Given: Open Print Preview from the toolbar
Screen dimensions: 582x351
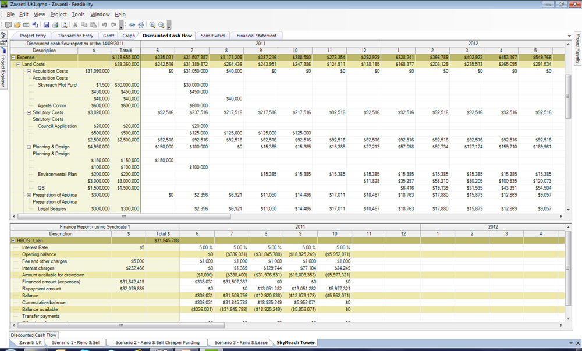Looking at the screenshot, I should tap(64, 25).
